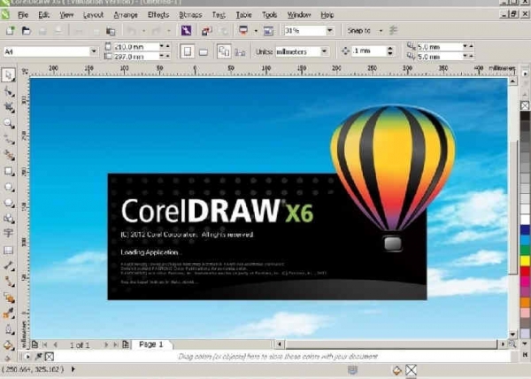The width and height of the screenshot is (531, 379).
Task: Go to first page arrow
Action: [x=45, y=344]
